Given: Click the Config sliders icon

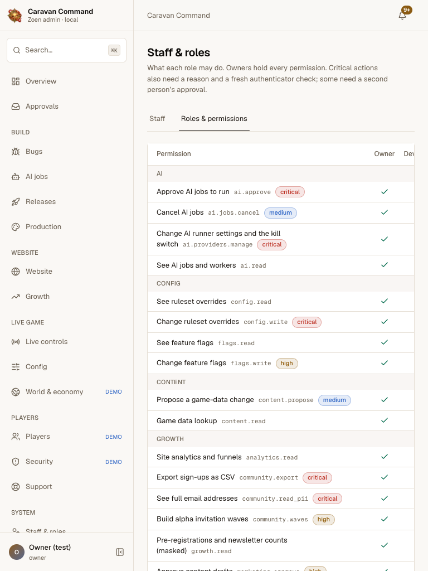Looking at the screenshot, I should pyautogui.click(x=16, y=367).
